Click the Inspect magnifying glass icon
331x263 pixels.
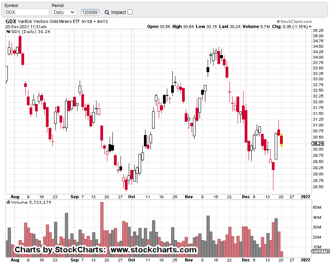(x=107, y=12)
